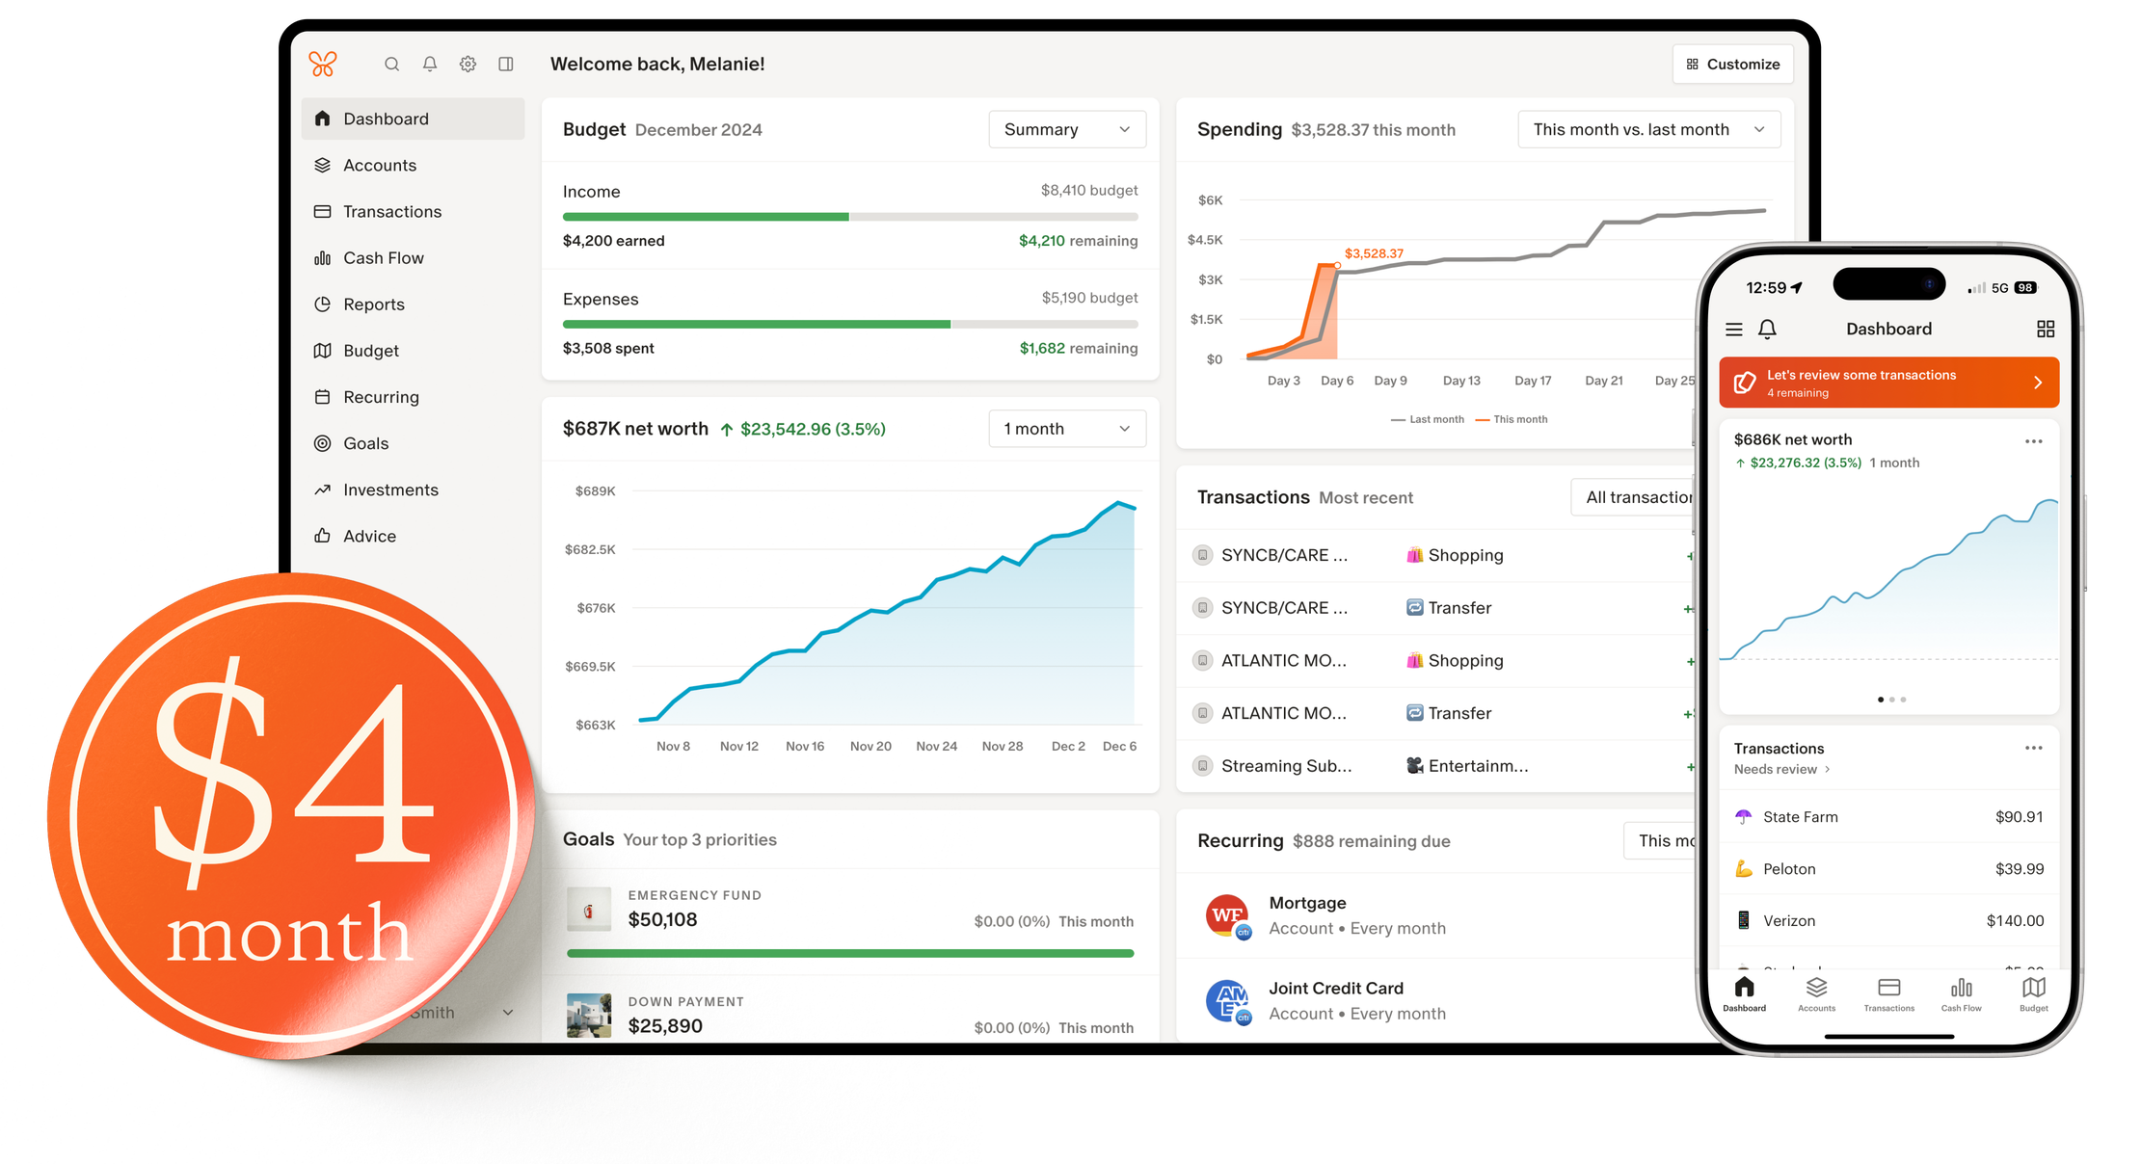Click the Customize button
2141x1164 pixels.
tap(1732, 65)
